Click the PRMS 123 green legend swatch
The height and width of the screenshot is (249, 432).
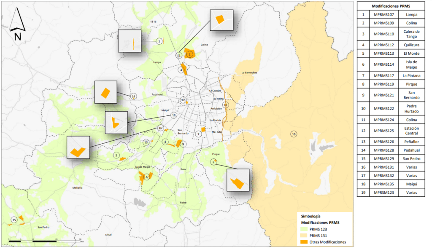point(305,228)
